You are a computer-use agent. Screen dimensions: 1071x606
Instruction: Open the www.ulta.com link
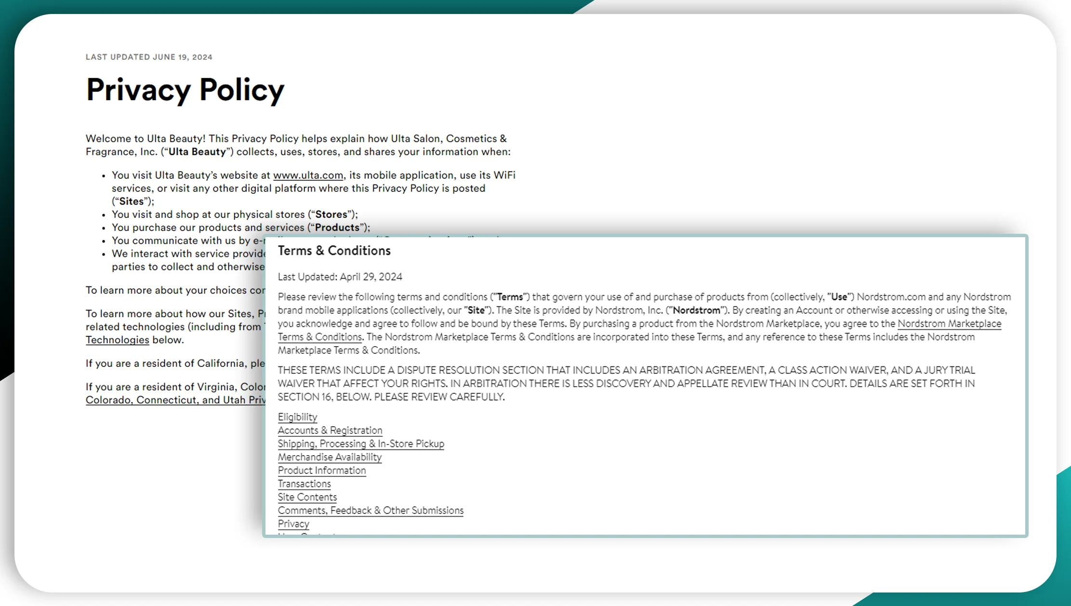[x=308, y=175]
